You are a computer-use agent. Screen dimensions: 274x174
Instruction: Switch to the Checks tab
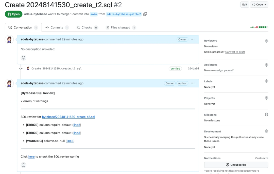pos(87,27)
